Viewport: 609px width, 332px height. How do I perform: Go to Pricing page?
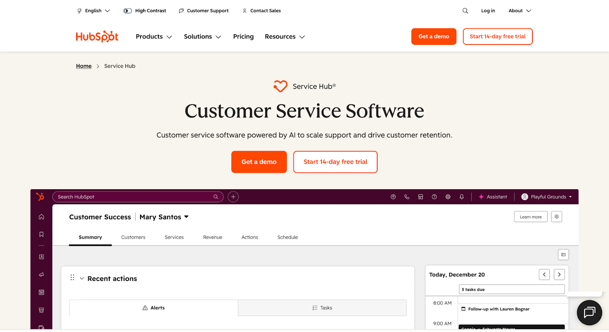243,37
